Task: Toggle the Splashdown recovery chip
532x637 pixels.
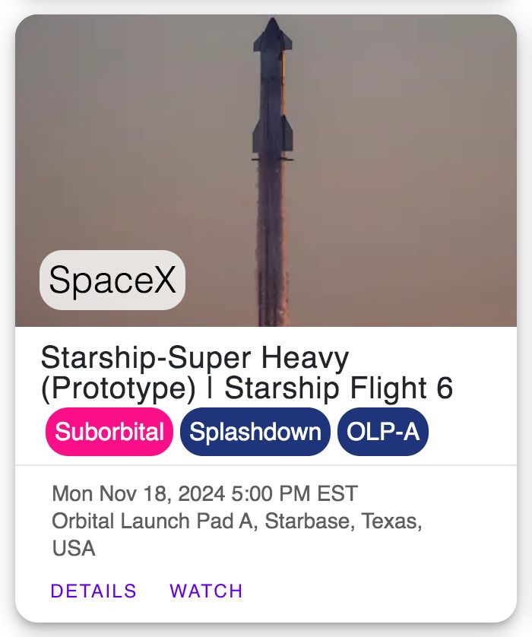Action: click(x=255, y=431)
